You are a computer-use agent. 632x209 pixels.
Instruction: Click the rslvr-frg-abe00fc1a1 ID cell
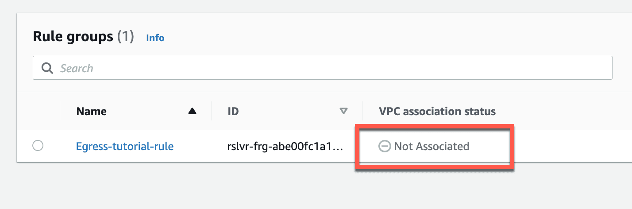pyautogui.click(x=285, y=146)
